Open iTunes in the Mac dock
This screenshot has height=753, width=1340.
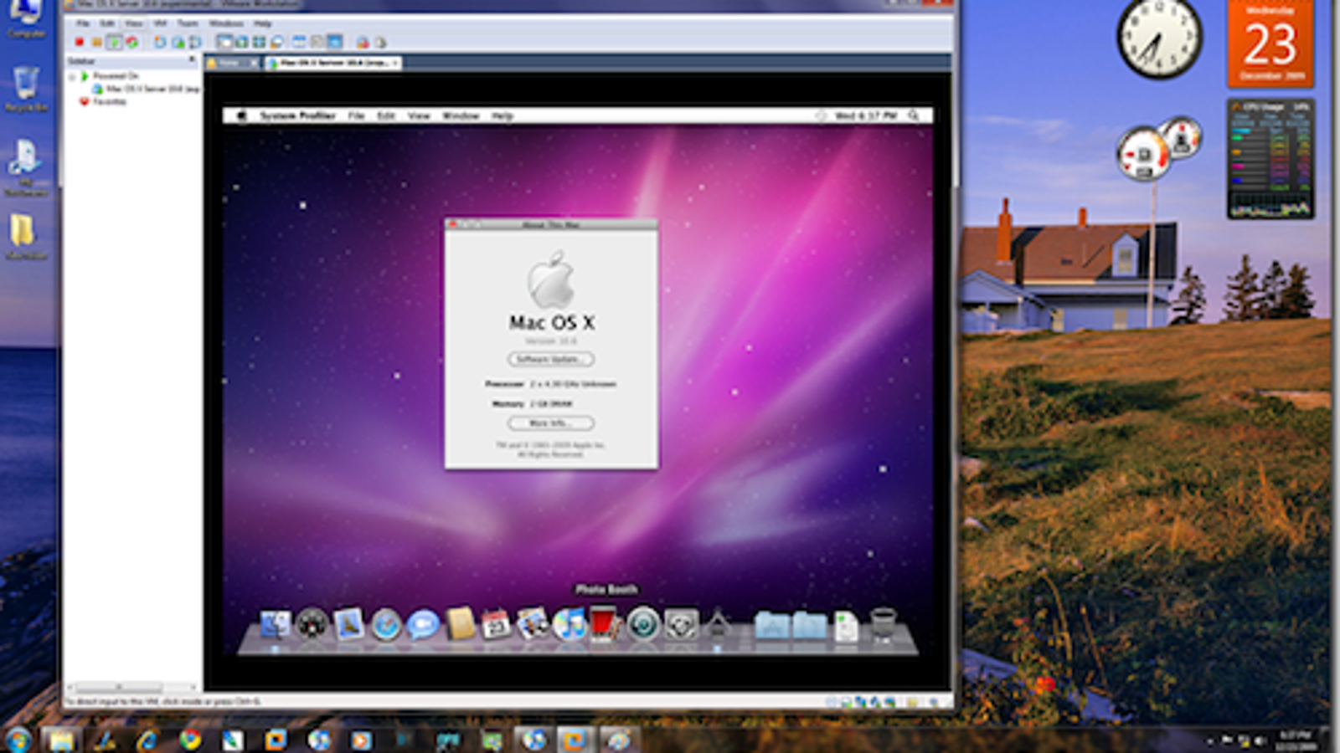pyautogui.click(x=569, y=624)
